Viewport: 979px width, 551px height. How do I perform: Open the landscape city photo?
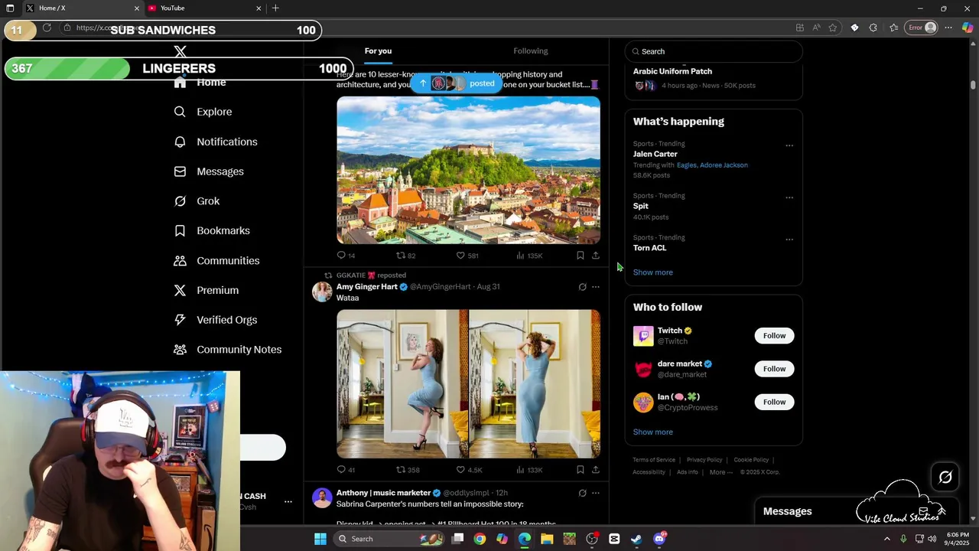point(468,170)
